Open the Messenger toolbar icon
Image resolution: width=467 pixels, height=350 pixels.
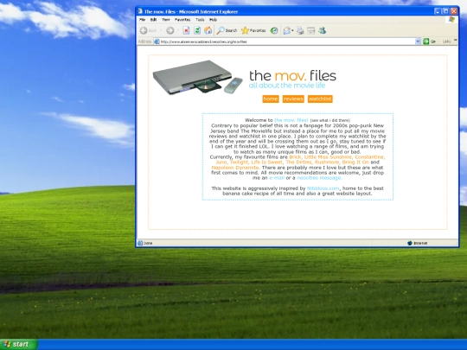(322, 30)
